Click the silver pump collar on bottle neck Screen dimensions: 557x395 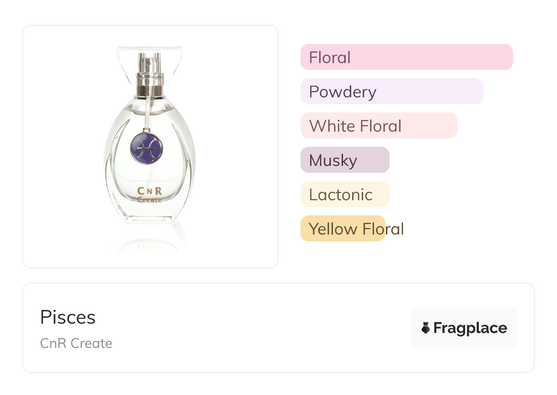click(x=150, y=85)
